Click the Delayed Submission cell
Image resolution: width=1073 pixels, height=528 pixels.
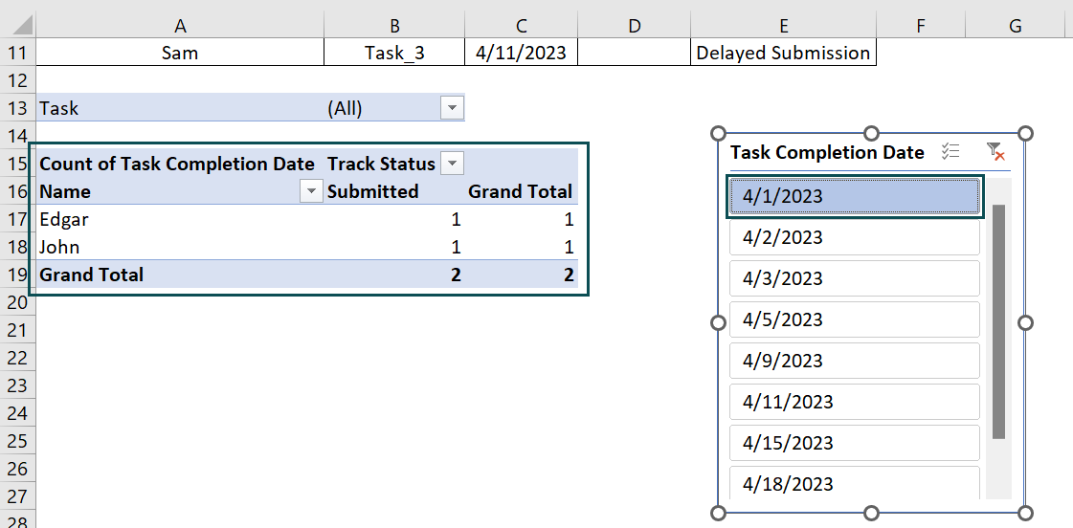784,53
